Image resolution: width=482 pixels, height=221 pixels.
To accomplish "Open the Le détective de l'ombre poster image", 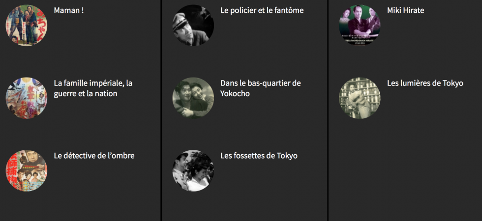I will [x=27, y=171].
